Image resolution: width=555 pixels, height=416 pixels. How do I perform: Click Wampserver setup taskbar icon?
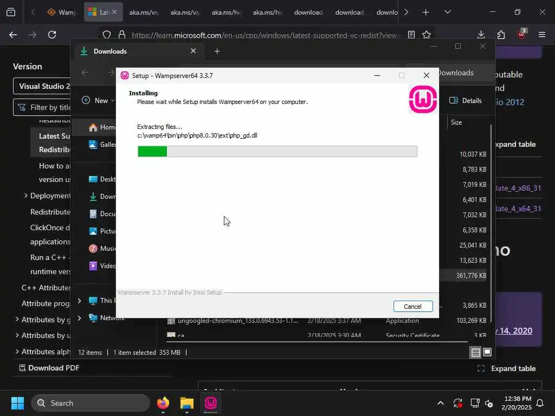point(211,403)
